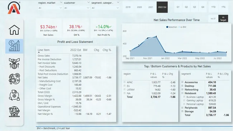Expand the Desktop segment
Screen dimensions: 233x131
pyautogui.click(x=182, y=86)
